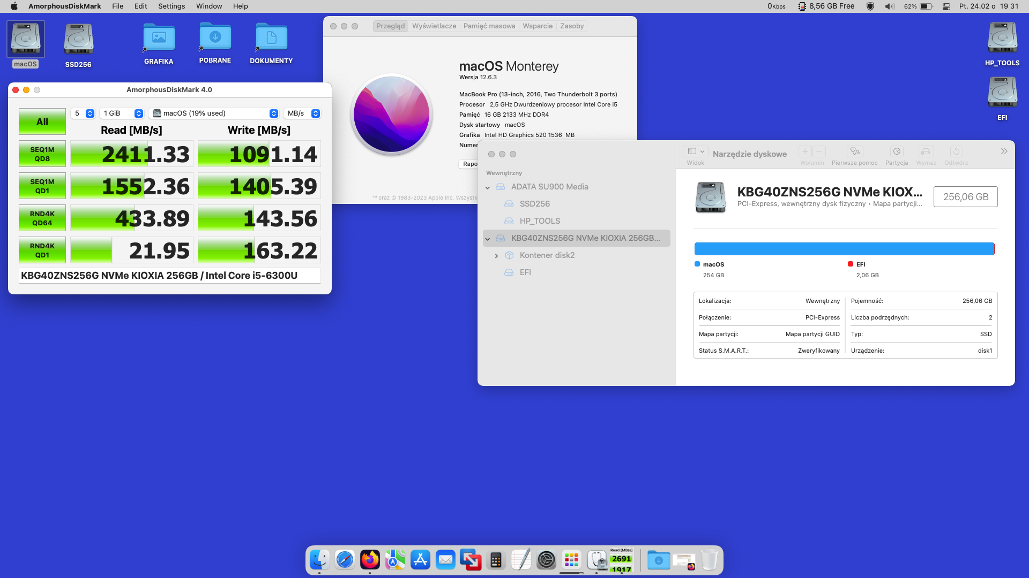Show more toolbar items via overflow chevrons
The width and height of the screenshot is (1029, 578).
pos(1004,151)
